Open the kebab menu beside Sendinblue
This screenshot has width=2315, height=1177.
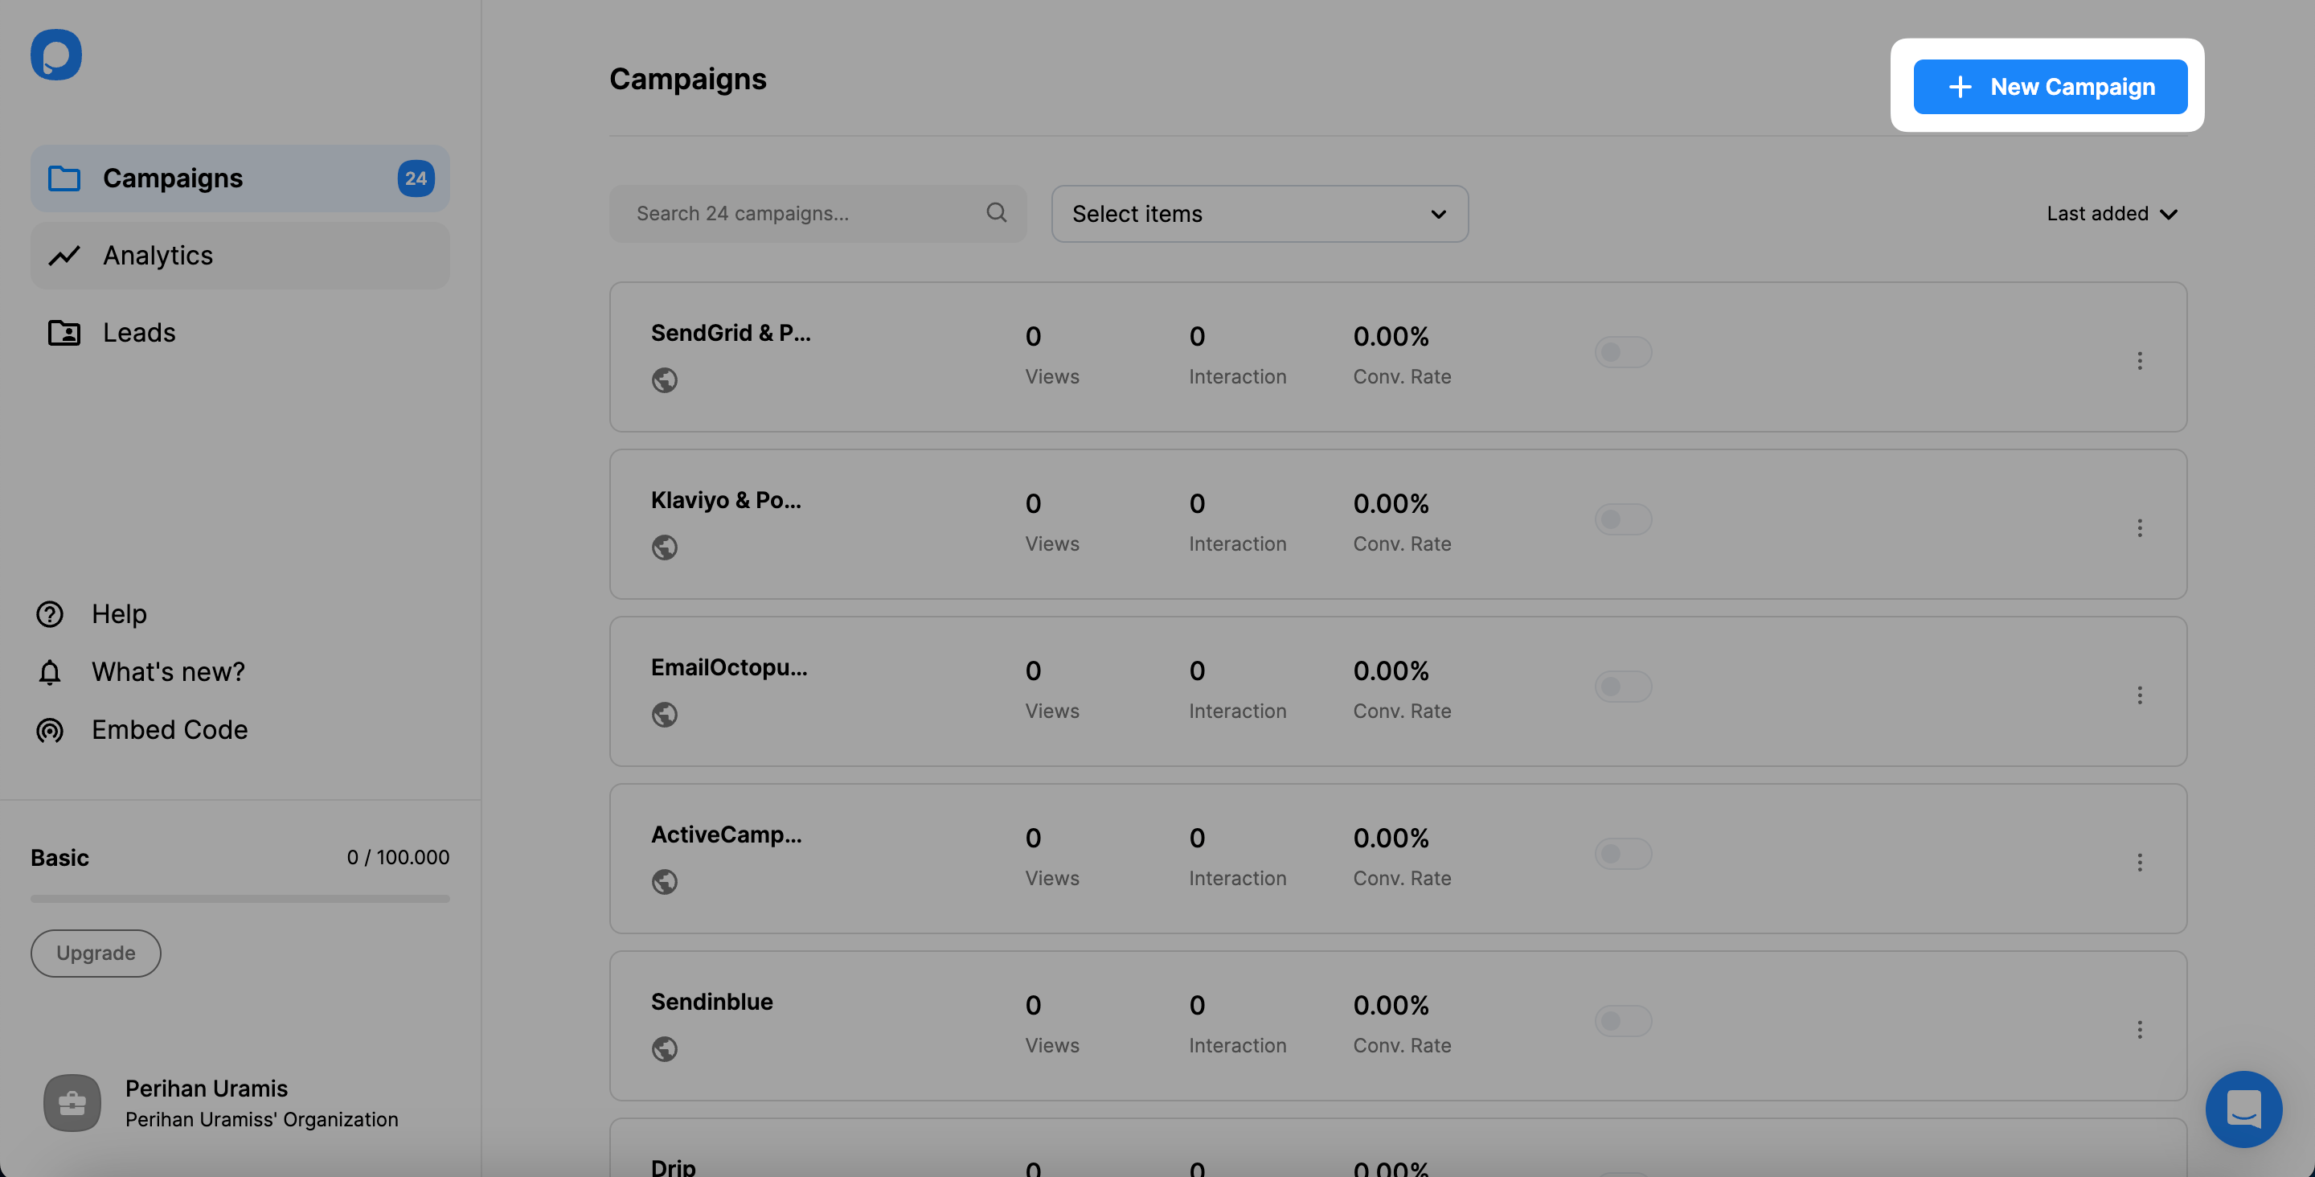(2141, 1028)
